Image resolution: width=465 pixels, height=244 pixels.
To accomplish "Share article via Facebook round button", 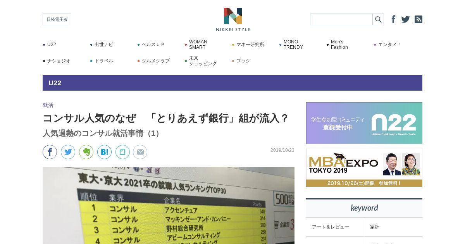I will click(50, 152).
